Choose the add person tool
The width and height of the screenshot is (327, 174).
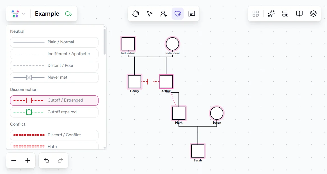(x=163, y=14)
